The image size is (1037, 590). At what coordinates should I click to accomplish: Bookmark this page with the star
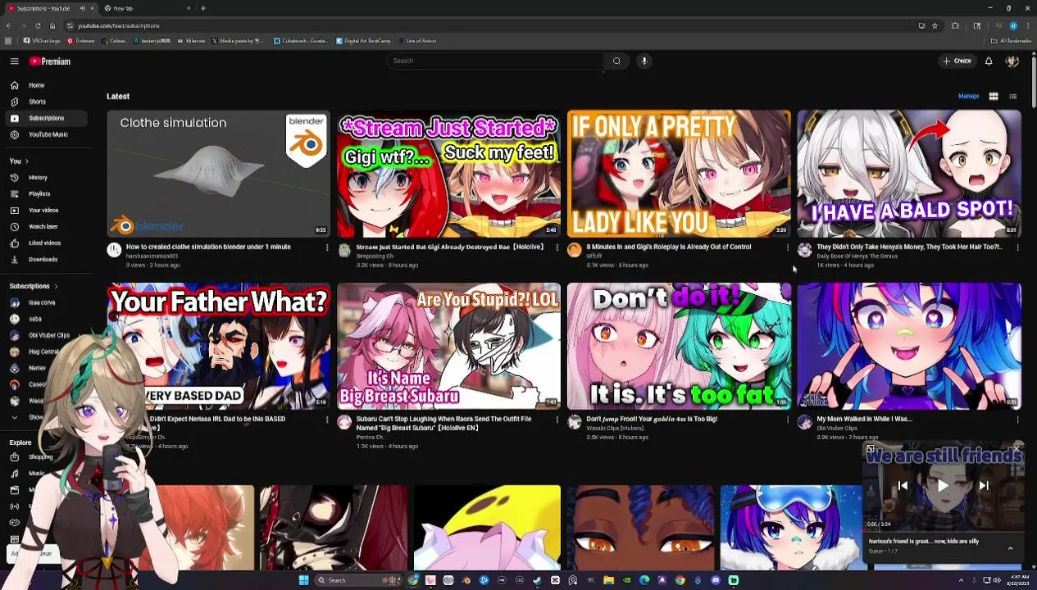pyautogui.click(x=935, y=25)
